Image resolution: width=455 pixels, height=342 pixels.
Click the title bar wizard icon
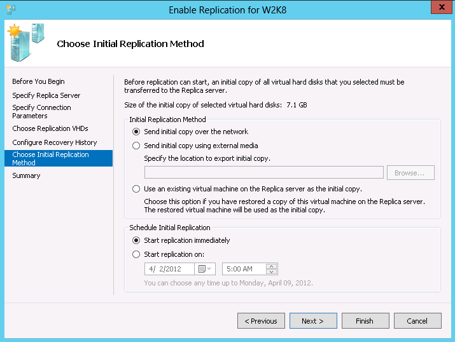pyautogui.click(x=10, y=10)
